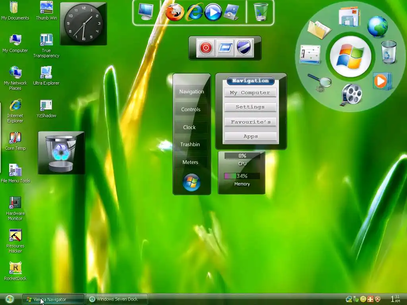The image size is (407, 305).
Task: Click the large trash bin desktop widget
Action: 61,153
